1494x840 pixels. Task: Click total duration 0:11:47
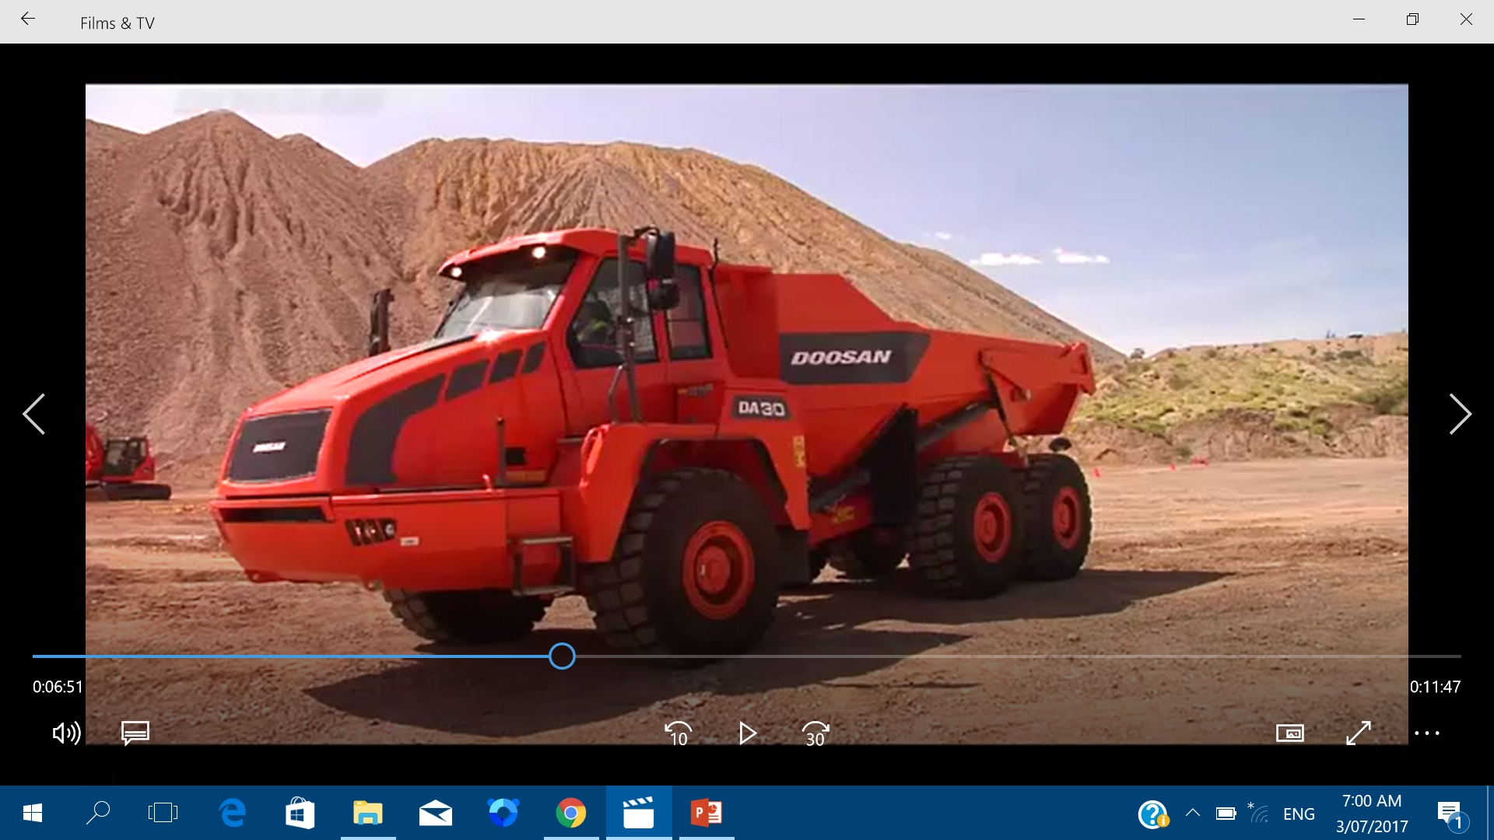tap(1435, 687)
